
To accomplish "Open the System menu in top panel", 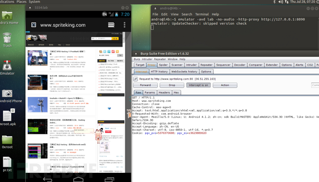I will coord(34,2).
